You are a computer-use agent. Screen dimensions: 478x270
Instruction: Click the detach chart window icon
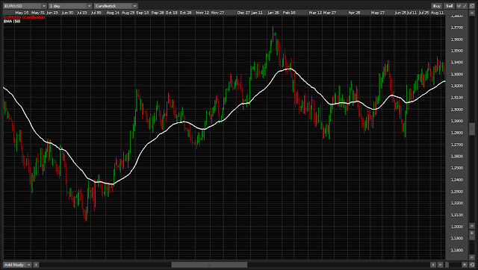472,6
